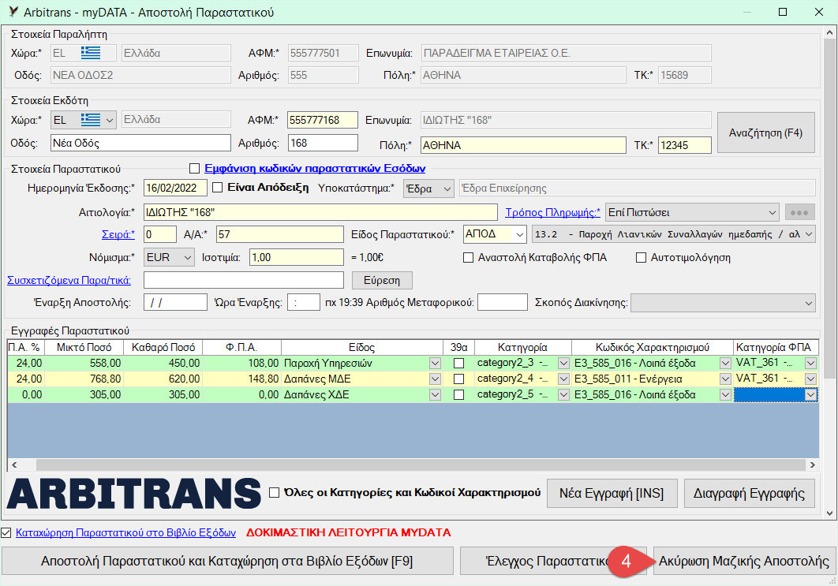Screen dimensions: 838x586
Task: Click the net amount cell 450,00
Action: 163,364
